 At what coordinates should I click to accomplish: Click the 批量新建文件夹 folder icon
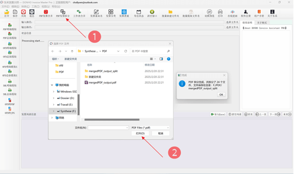point(170,12)
